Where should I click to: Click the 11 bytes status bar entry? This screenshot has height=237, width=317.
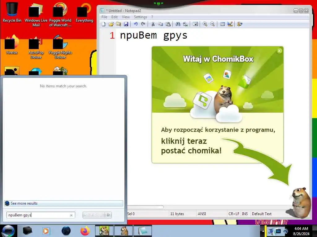pos(177,214)
